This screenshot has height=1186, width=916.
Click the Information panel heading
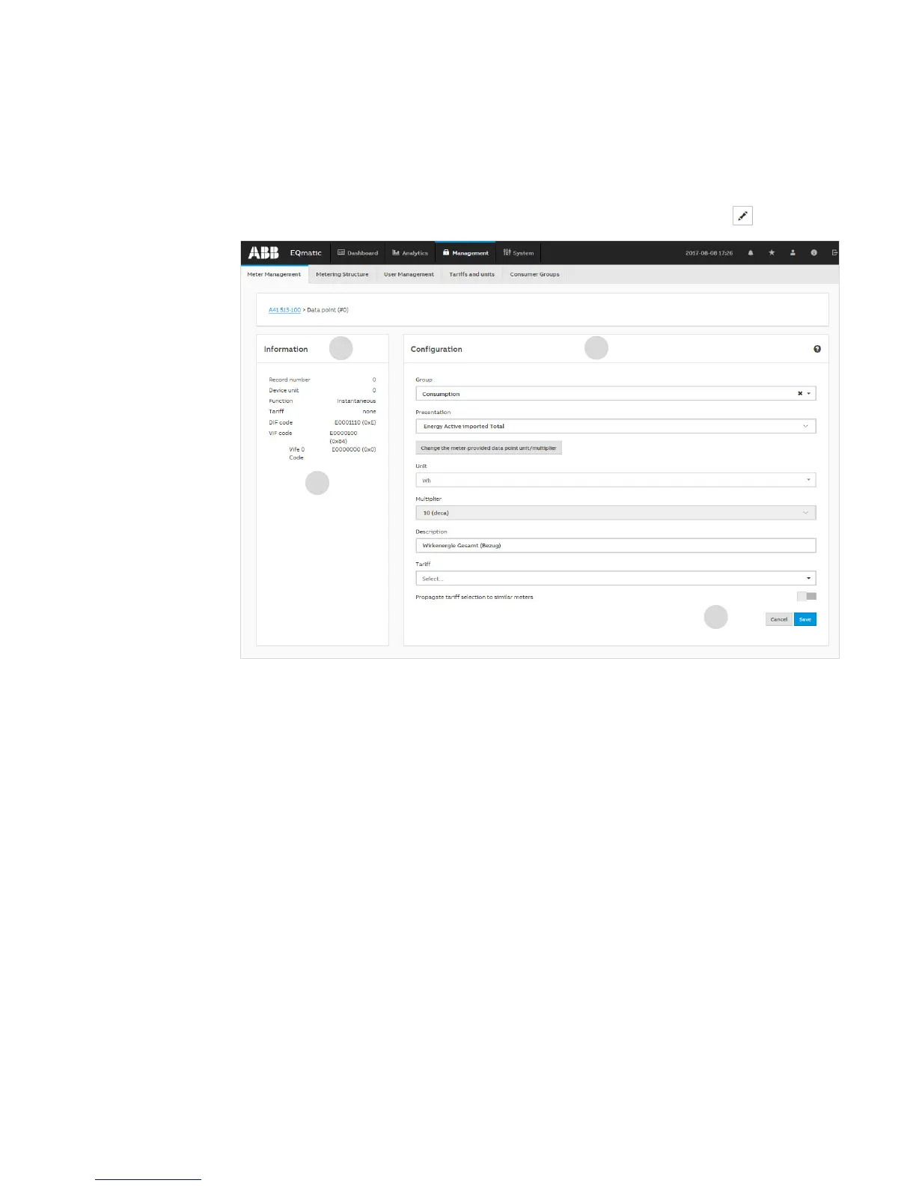[x=286, y=349]
